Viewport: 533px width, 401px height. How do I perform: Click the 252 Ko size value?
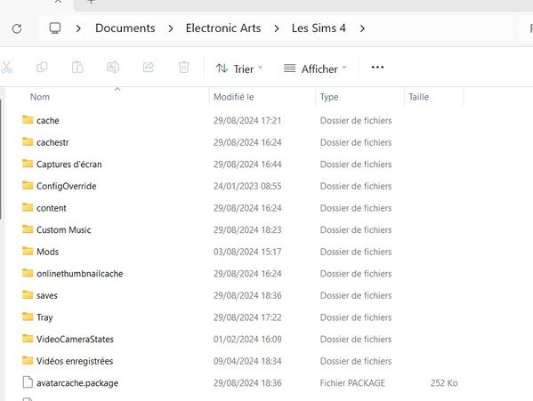[x=444, y=383]
